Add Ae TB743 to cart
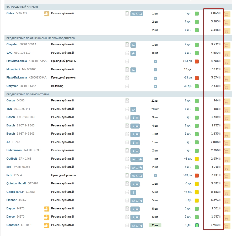Viewport: 237px width, 236px height. tap(227, 143)
